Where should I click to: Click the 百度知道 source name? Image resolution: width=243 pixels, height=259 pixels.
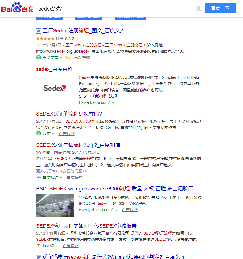[x=51, y=177]
